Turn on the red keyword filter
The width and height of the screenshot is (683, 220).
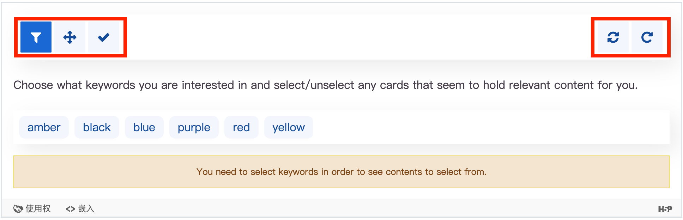241,127
